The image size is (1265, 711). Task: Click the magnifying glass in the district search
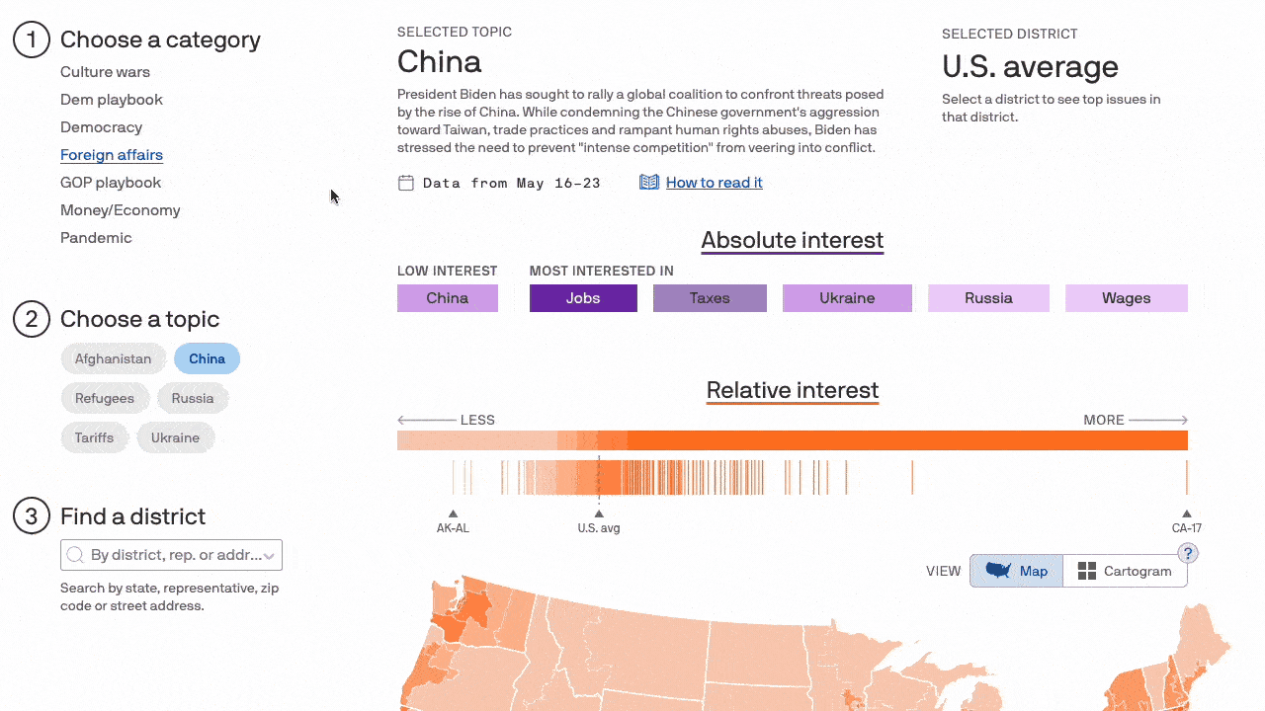pyautogui.click(x=75, y=555)
